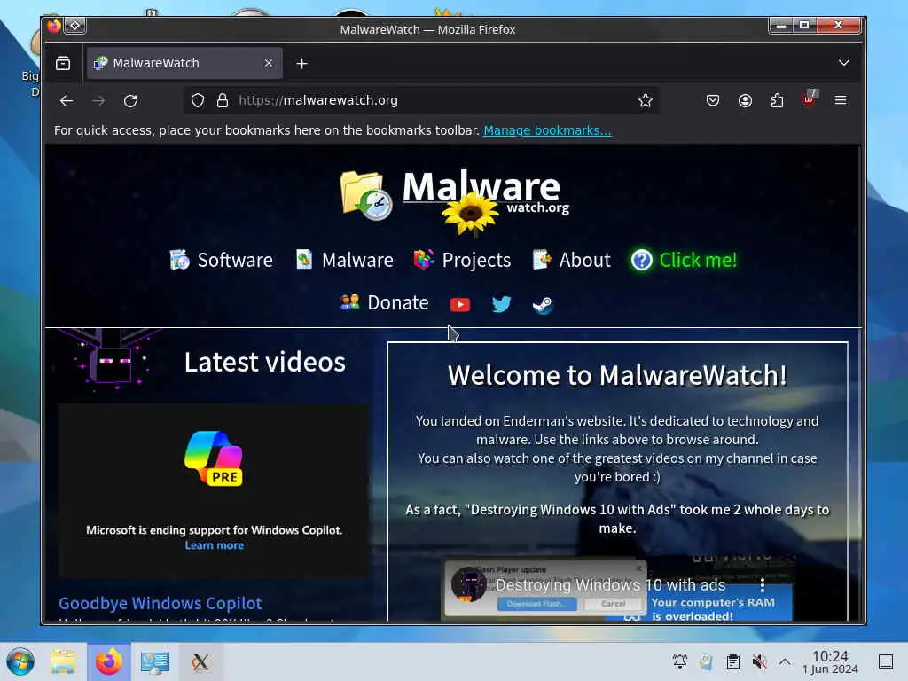Close the MalwareWatch tab

pos(269,63)
